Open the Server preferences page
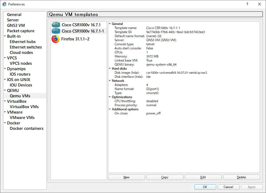The width and height of the screenshot is (266, 193). [13, 20]
